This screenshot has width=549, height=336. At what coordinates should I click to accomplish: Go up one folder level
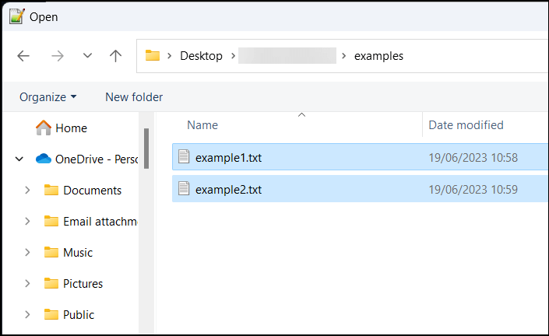tap(116, 56)
